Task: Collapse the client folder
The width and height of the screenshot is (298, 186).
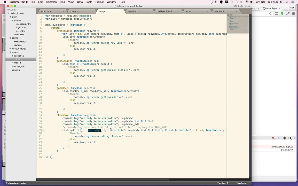Action: pyautogui.click(x=10, y=17)
